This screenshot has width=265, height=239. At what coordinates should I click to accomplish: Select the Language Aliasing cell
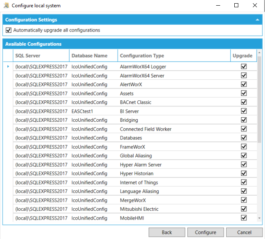click(x=174, y=191)
